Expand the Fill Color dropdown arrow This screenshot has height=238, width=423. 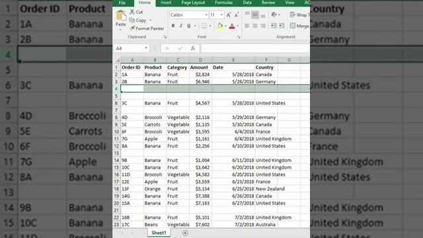coord(225,26)
